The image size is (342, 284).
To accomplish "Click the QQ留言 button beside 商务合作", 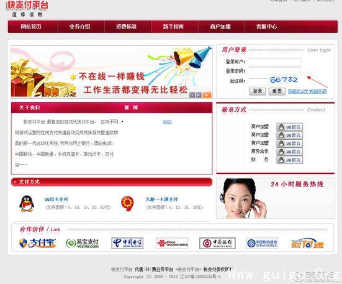I will point(290,152).
